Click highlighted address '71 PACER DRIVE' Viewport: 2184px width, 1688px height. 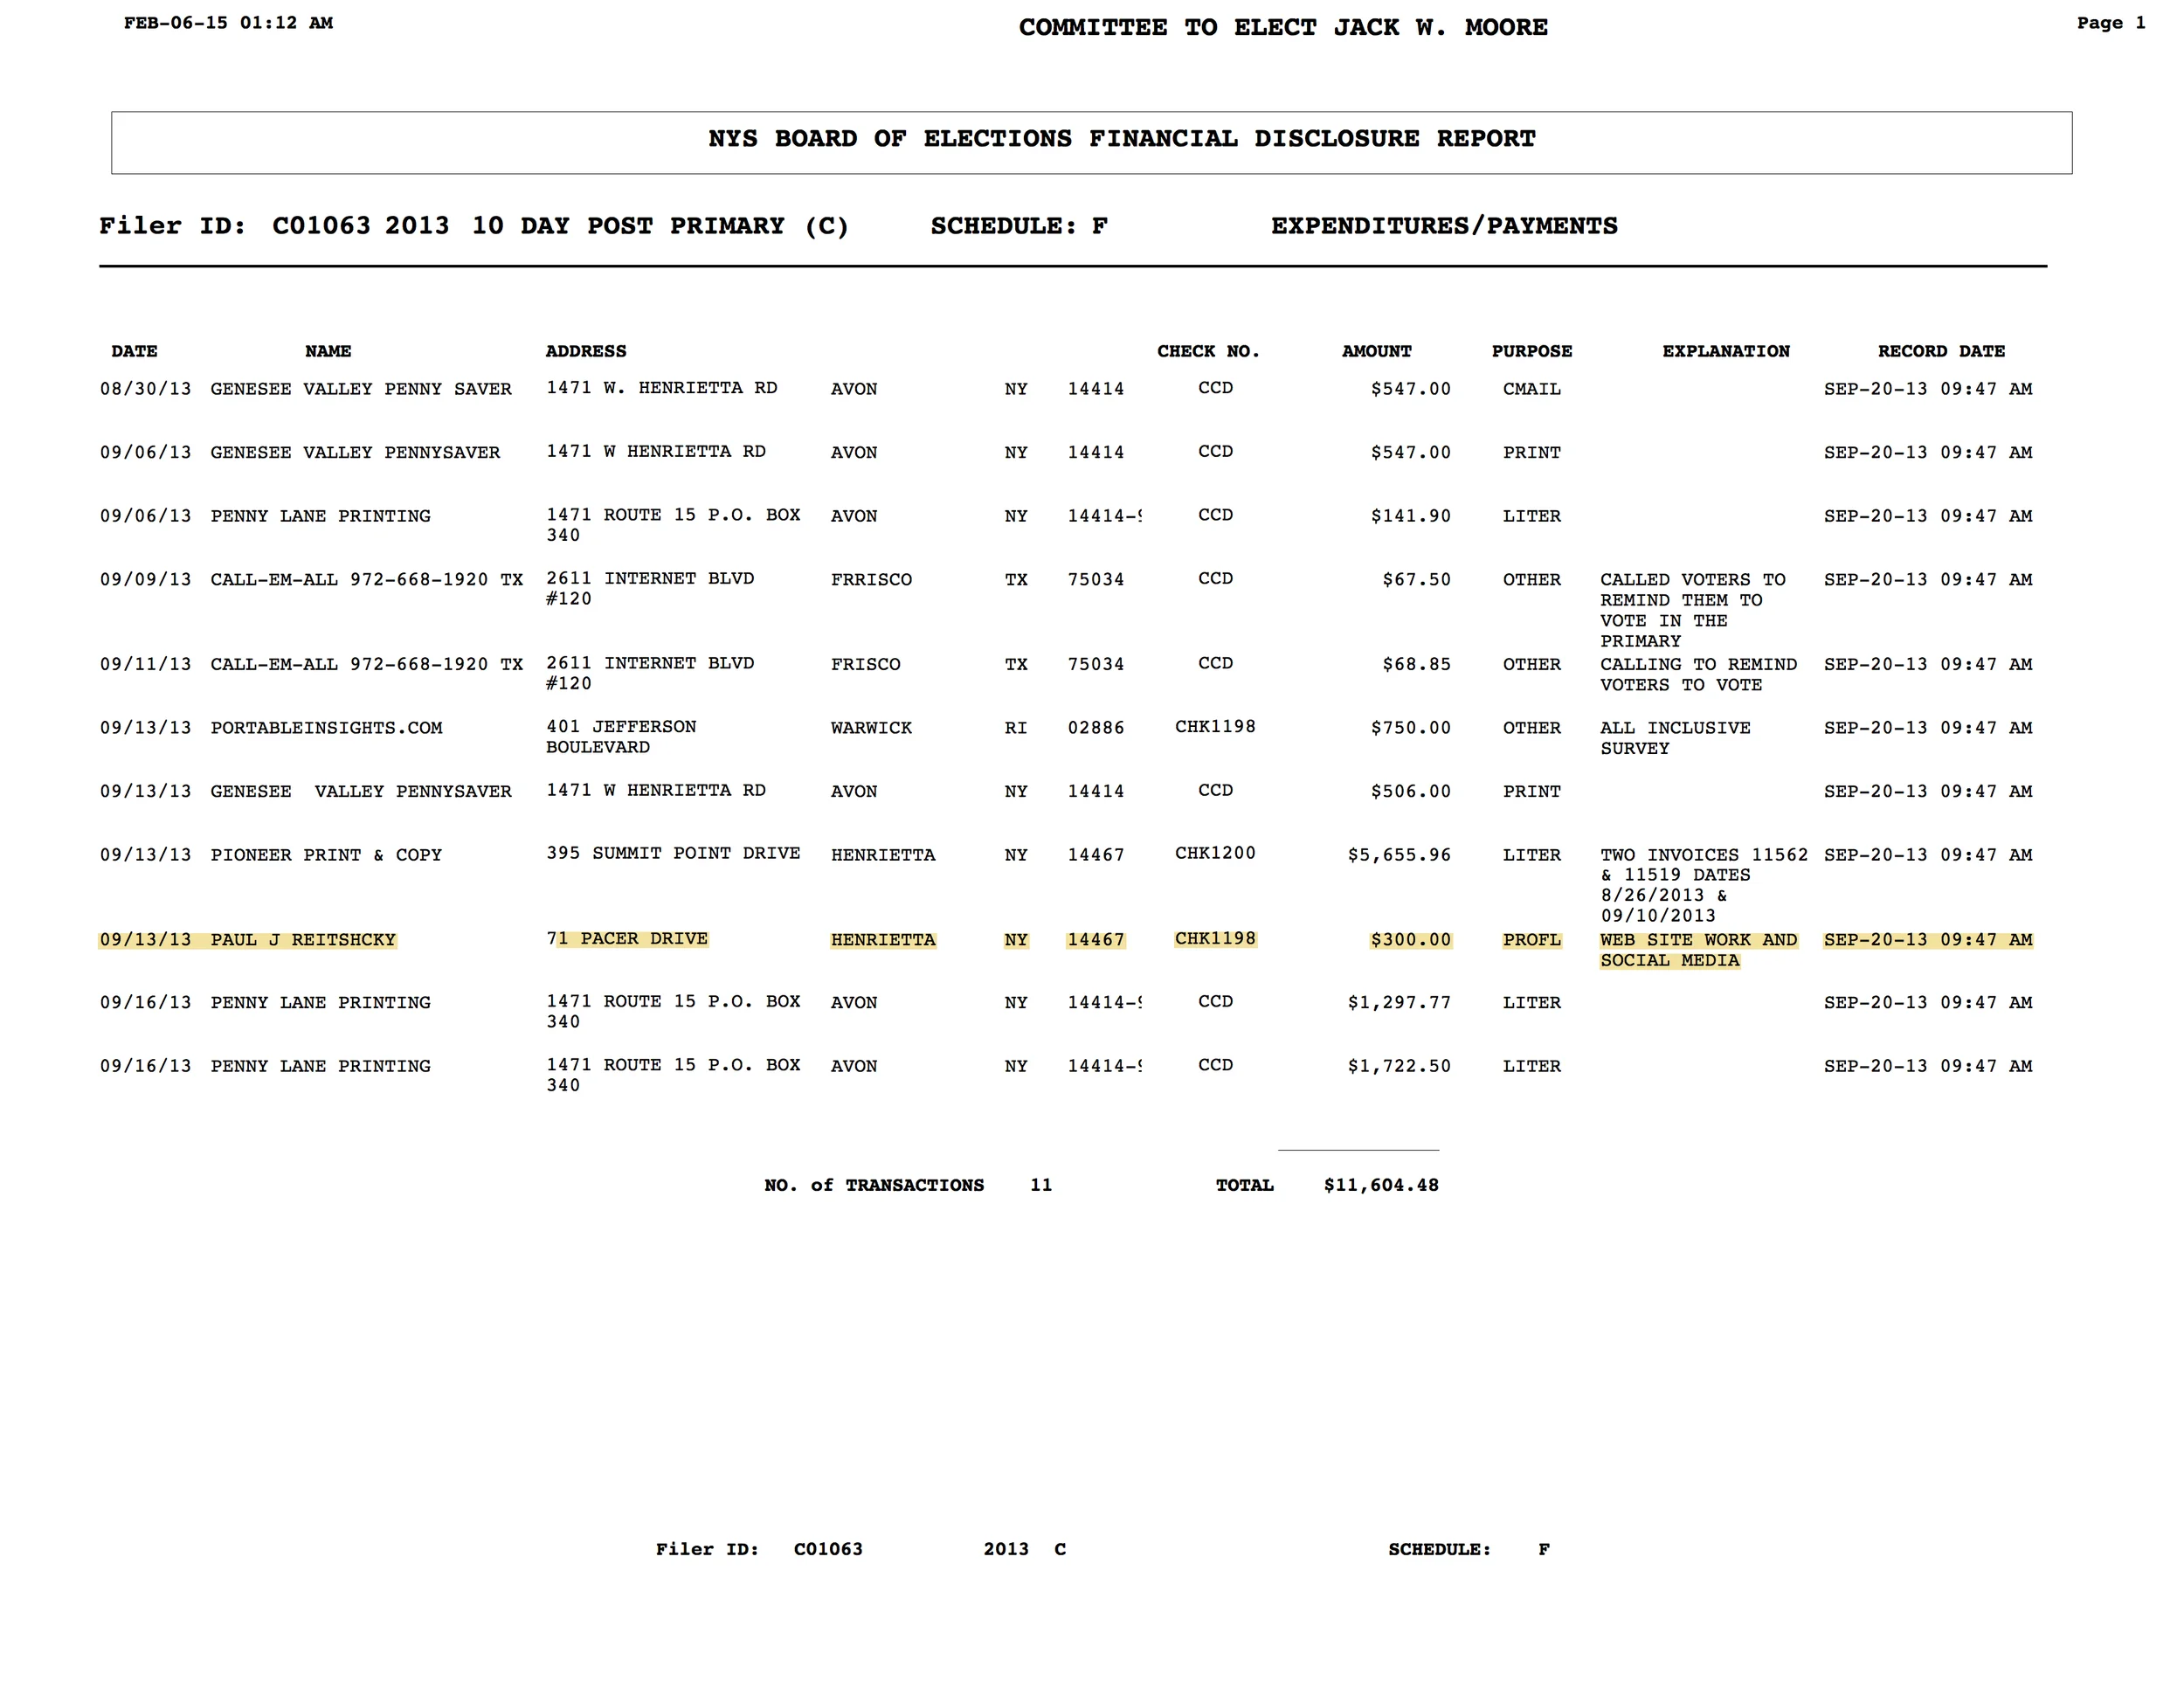tap(627, 939)
